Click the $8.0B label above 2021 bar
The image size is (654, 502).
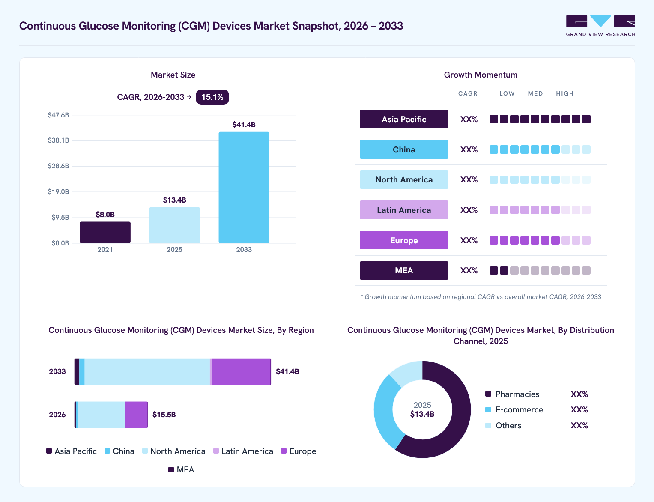pyautogui.click(x=105, y=215)
